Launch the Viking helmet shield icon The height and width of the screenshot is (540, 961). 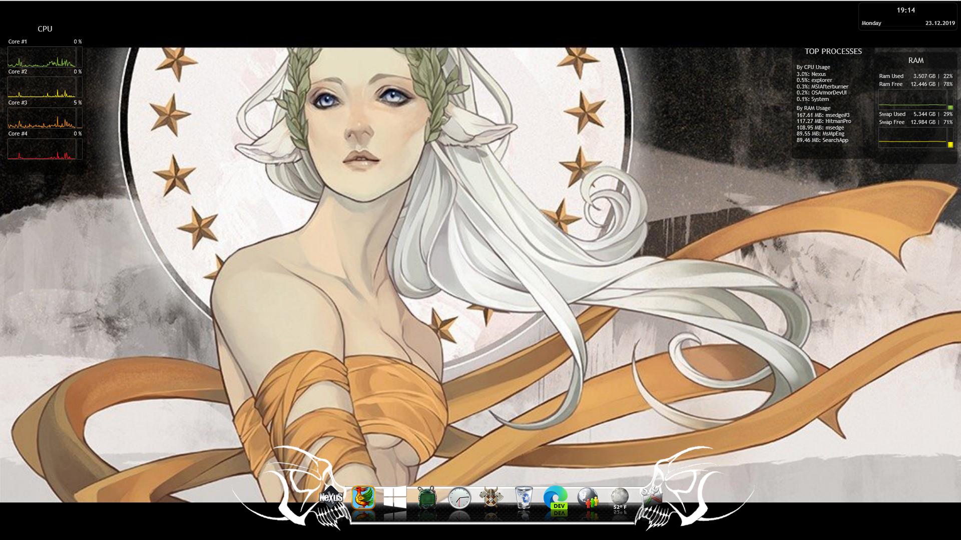click(x=491, y=498)
